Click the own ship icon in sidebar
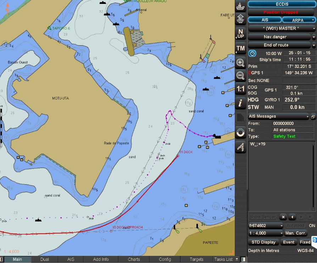317x263 pixels. coord(241,6)
